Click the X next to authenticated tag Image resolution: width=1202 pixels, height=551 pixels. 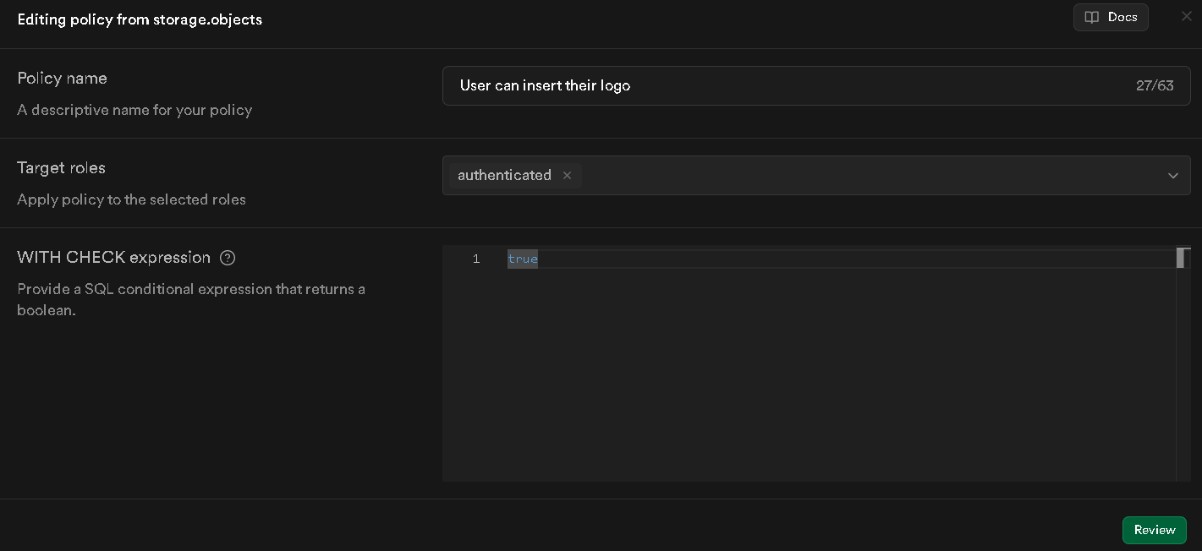[x=567, y=175]
